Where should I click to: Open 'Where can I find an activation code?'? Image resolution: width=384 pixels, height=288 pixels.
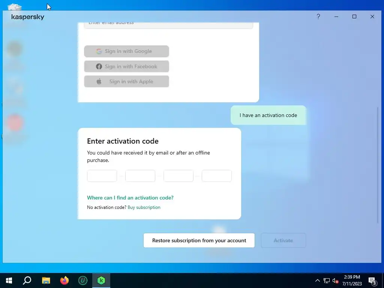[130, 198]
